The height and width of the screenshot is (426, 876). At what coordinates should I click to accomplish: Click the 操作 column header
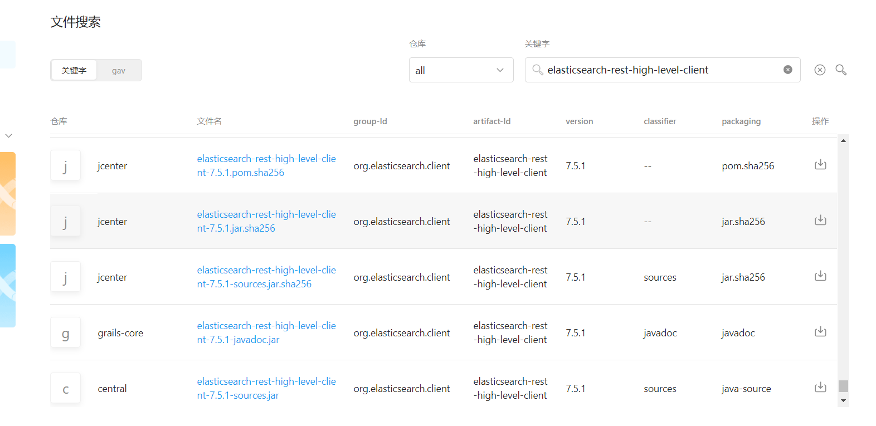tap(820, 121)
